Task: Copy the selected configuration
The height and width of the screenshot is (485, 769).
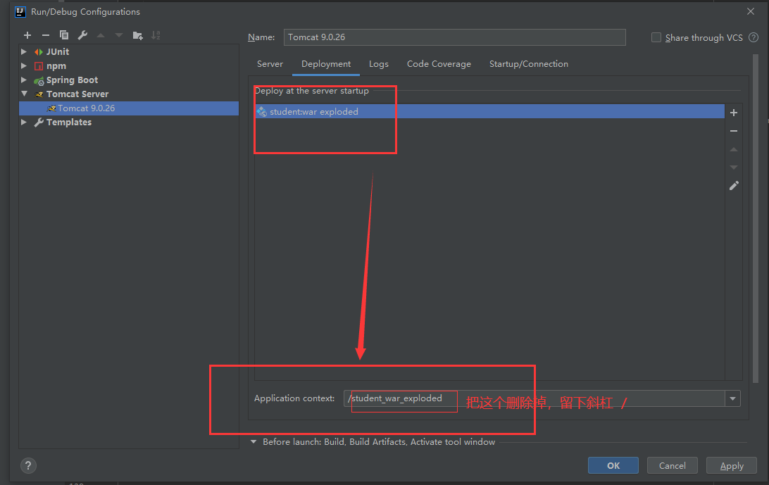Action: [64, 35]
